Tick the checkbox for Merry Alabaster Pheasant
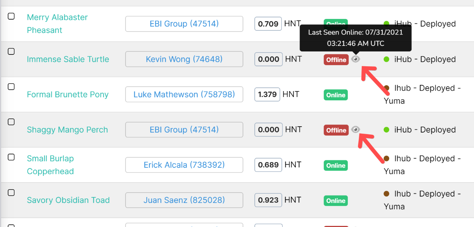 coord(11,16)
